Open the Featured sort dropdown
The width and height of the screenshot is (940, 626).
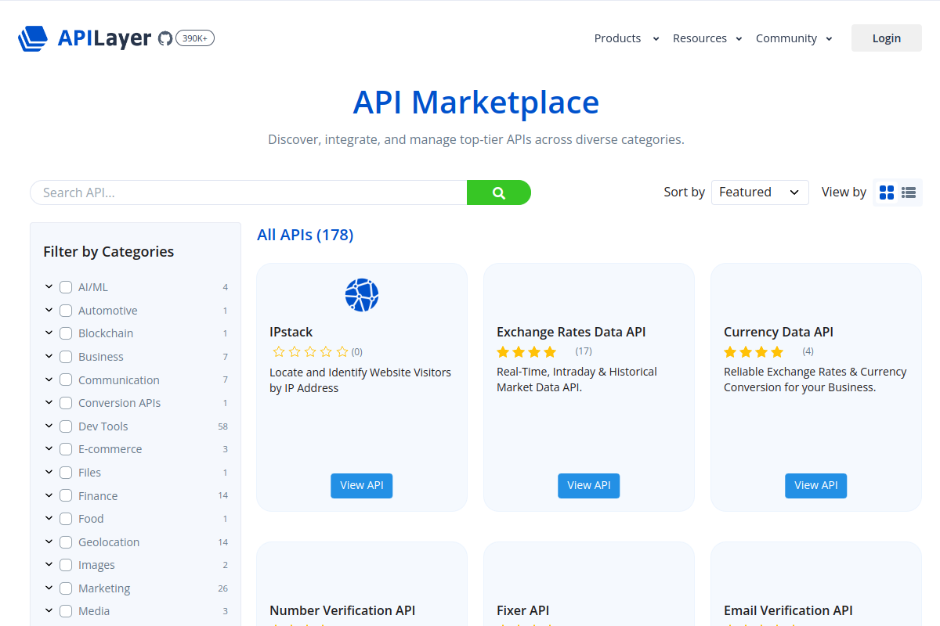pos(760,192)
